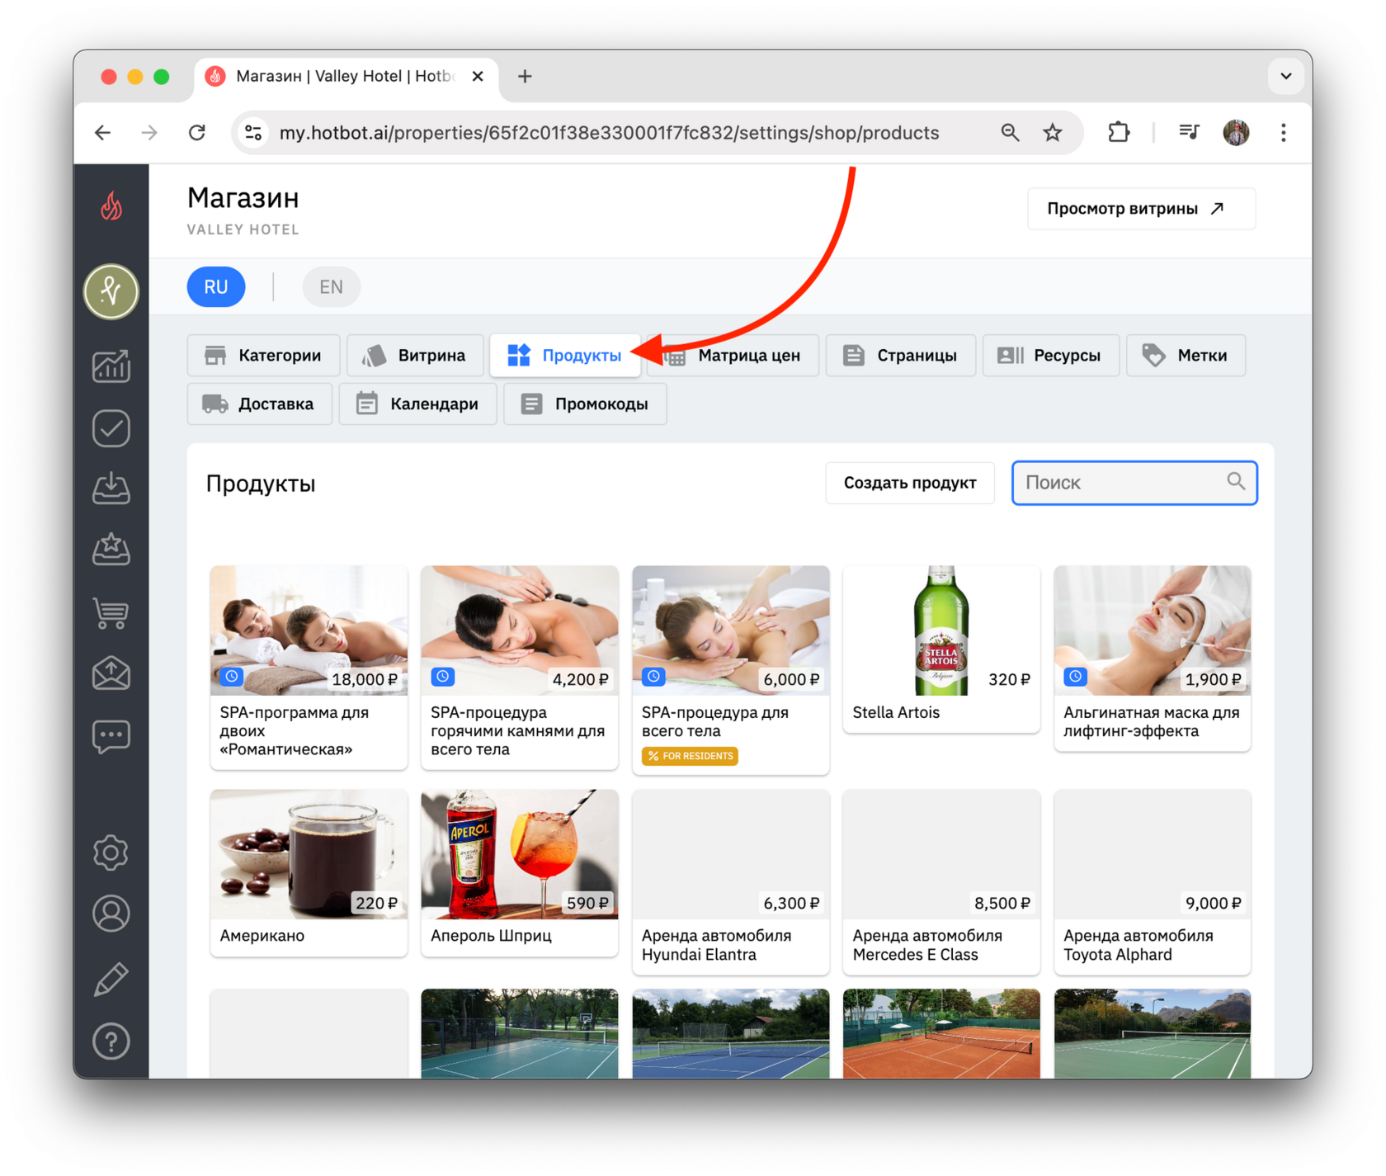Open the Промокоды tab
Viewport: 1386px width, 1176px height.
[x=585, y=404]
